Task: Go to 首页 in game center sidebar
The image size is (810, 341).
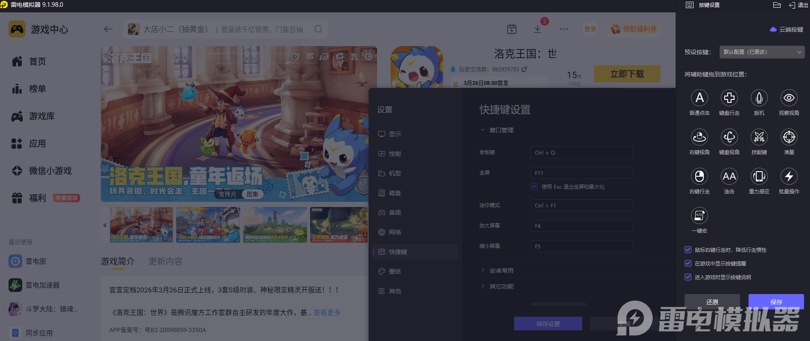Action: pos(29,61)
